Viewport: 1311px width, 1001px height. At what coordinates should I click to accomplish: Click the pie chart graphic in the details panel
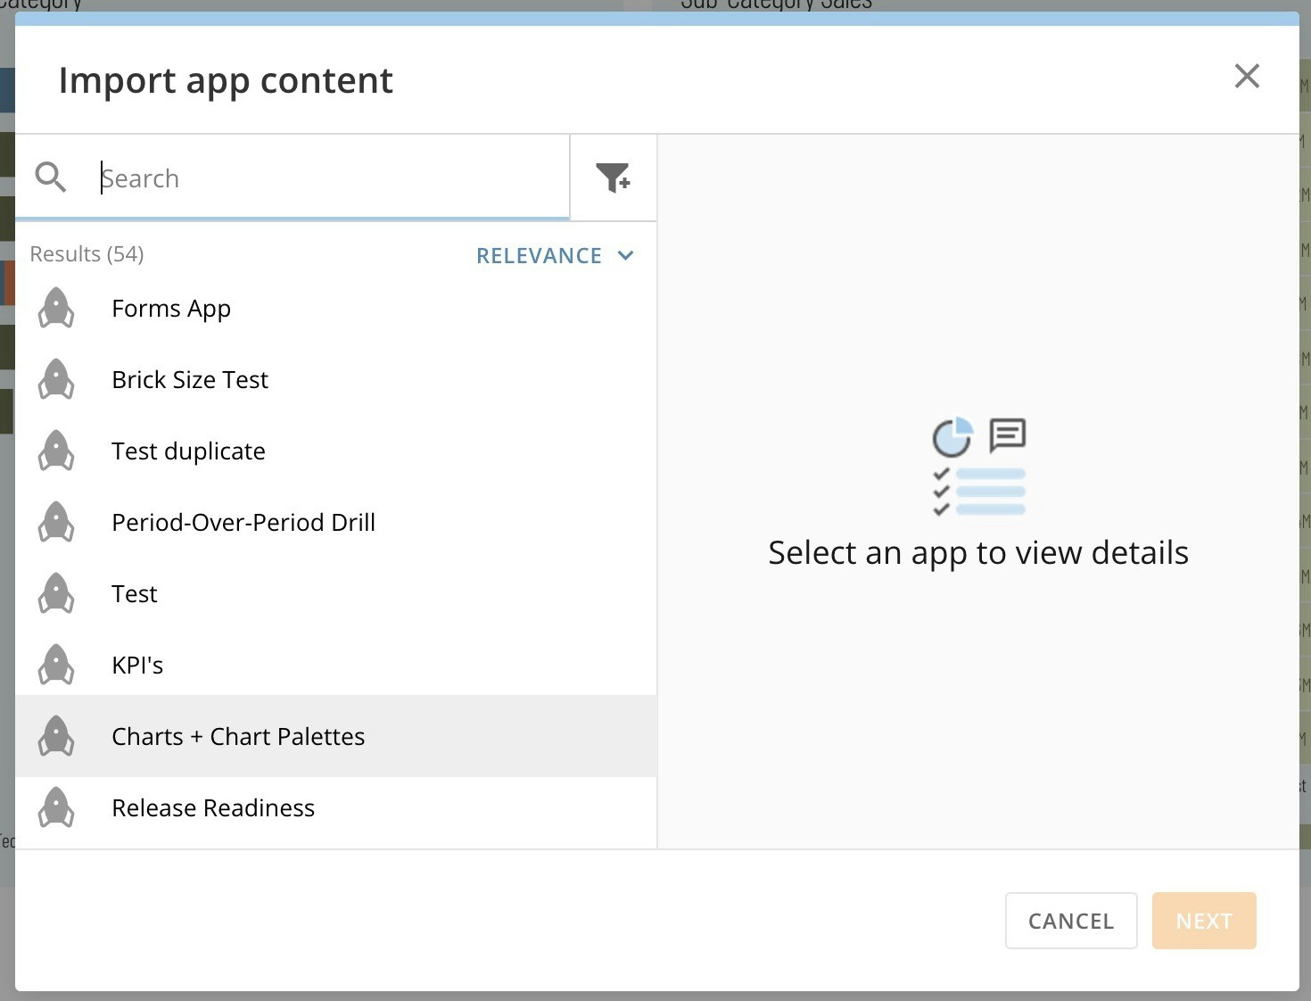(953, 436)
